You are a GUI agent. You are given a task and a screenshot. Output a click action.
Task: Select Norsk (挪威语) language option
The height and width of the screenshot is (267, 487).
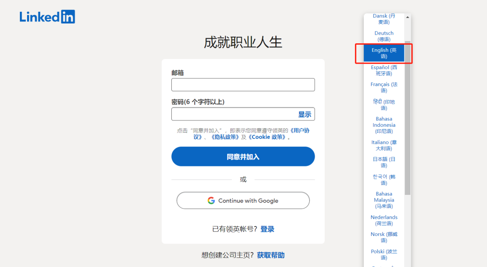click(384, 237)
